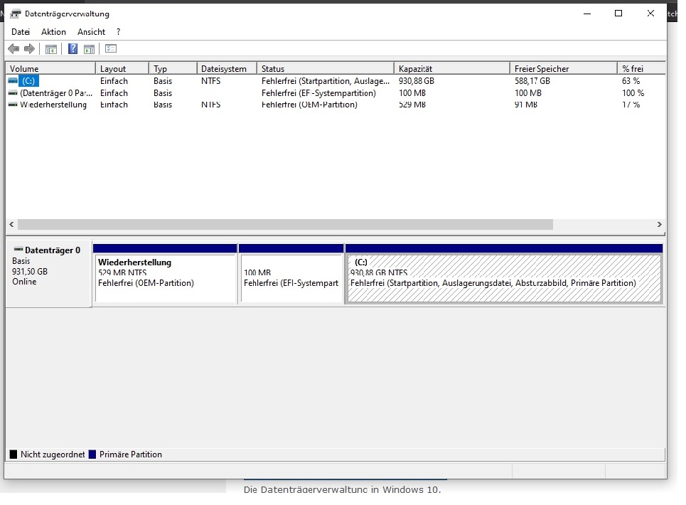This screenshot has width=686, height=505.
Task: Click the Nicht zugeordnet legend label
Action: coord(53,455)
